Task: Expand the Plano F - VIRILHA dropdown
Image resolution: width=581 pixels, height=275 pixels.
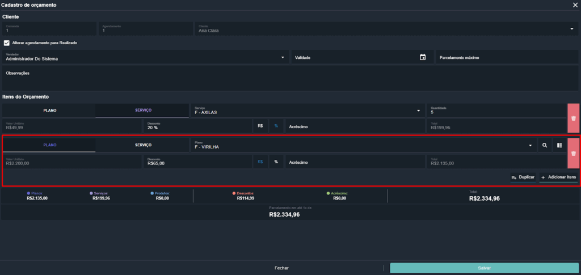Action: (531, 146)
